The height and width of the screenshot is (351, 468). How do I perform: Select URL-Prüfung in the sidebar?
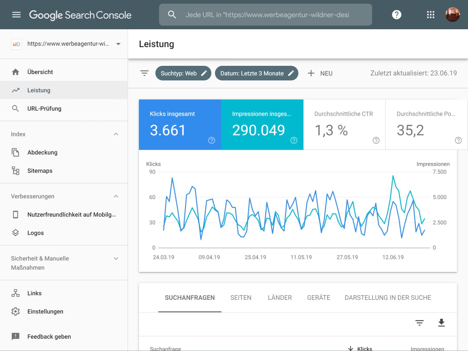pyautogui.click(x=44, y=109)
